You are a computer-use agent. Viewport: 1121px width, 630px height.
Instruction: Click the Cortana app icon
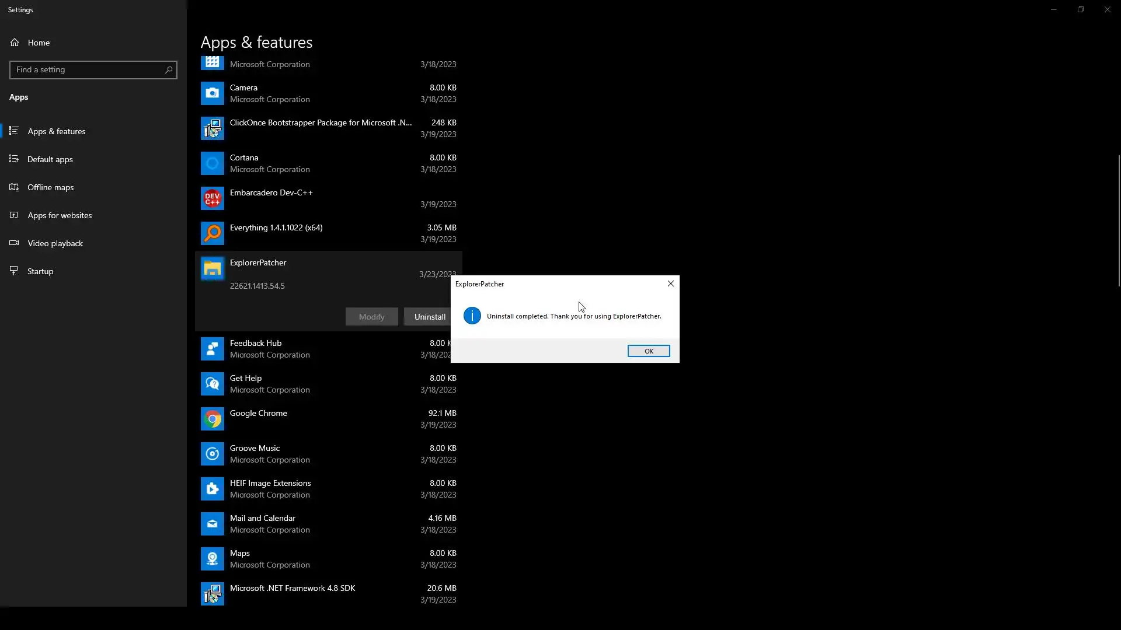[212, 163]
